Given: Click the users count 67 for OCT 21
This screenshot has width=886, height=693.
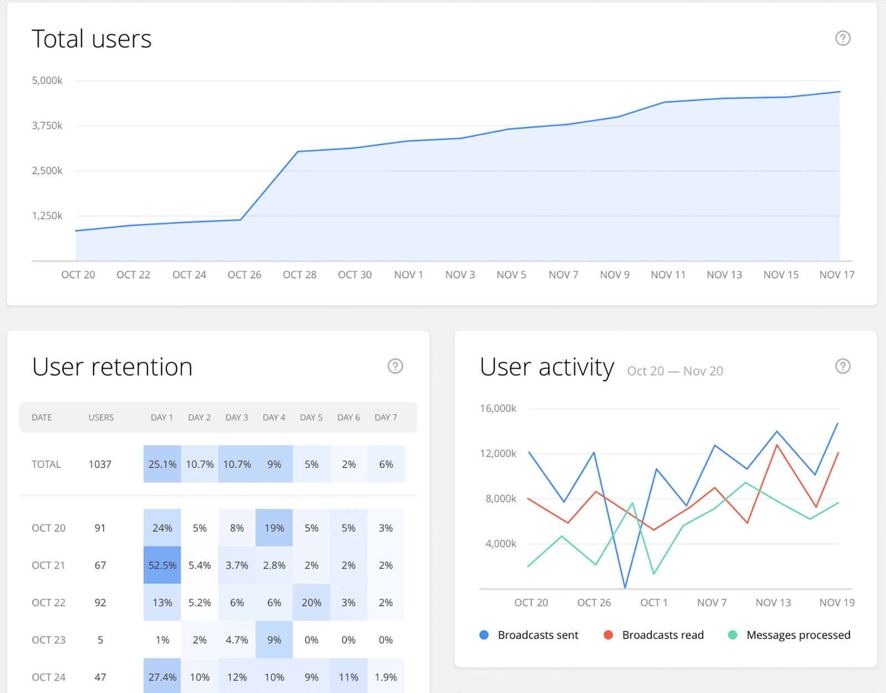Looking at the screenshot, I should 100,565.
